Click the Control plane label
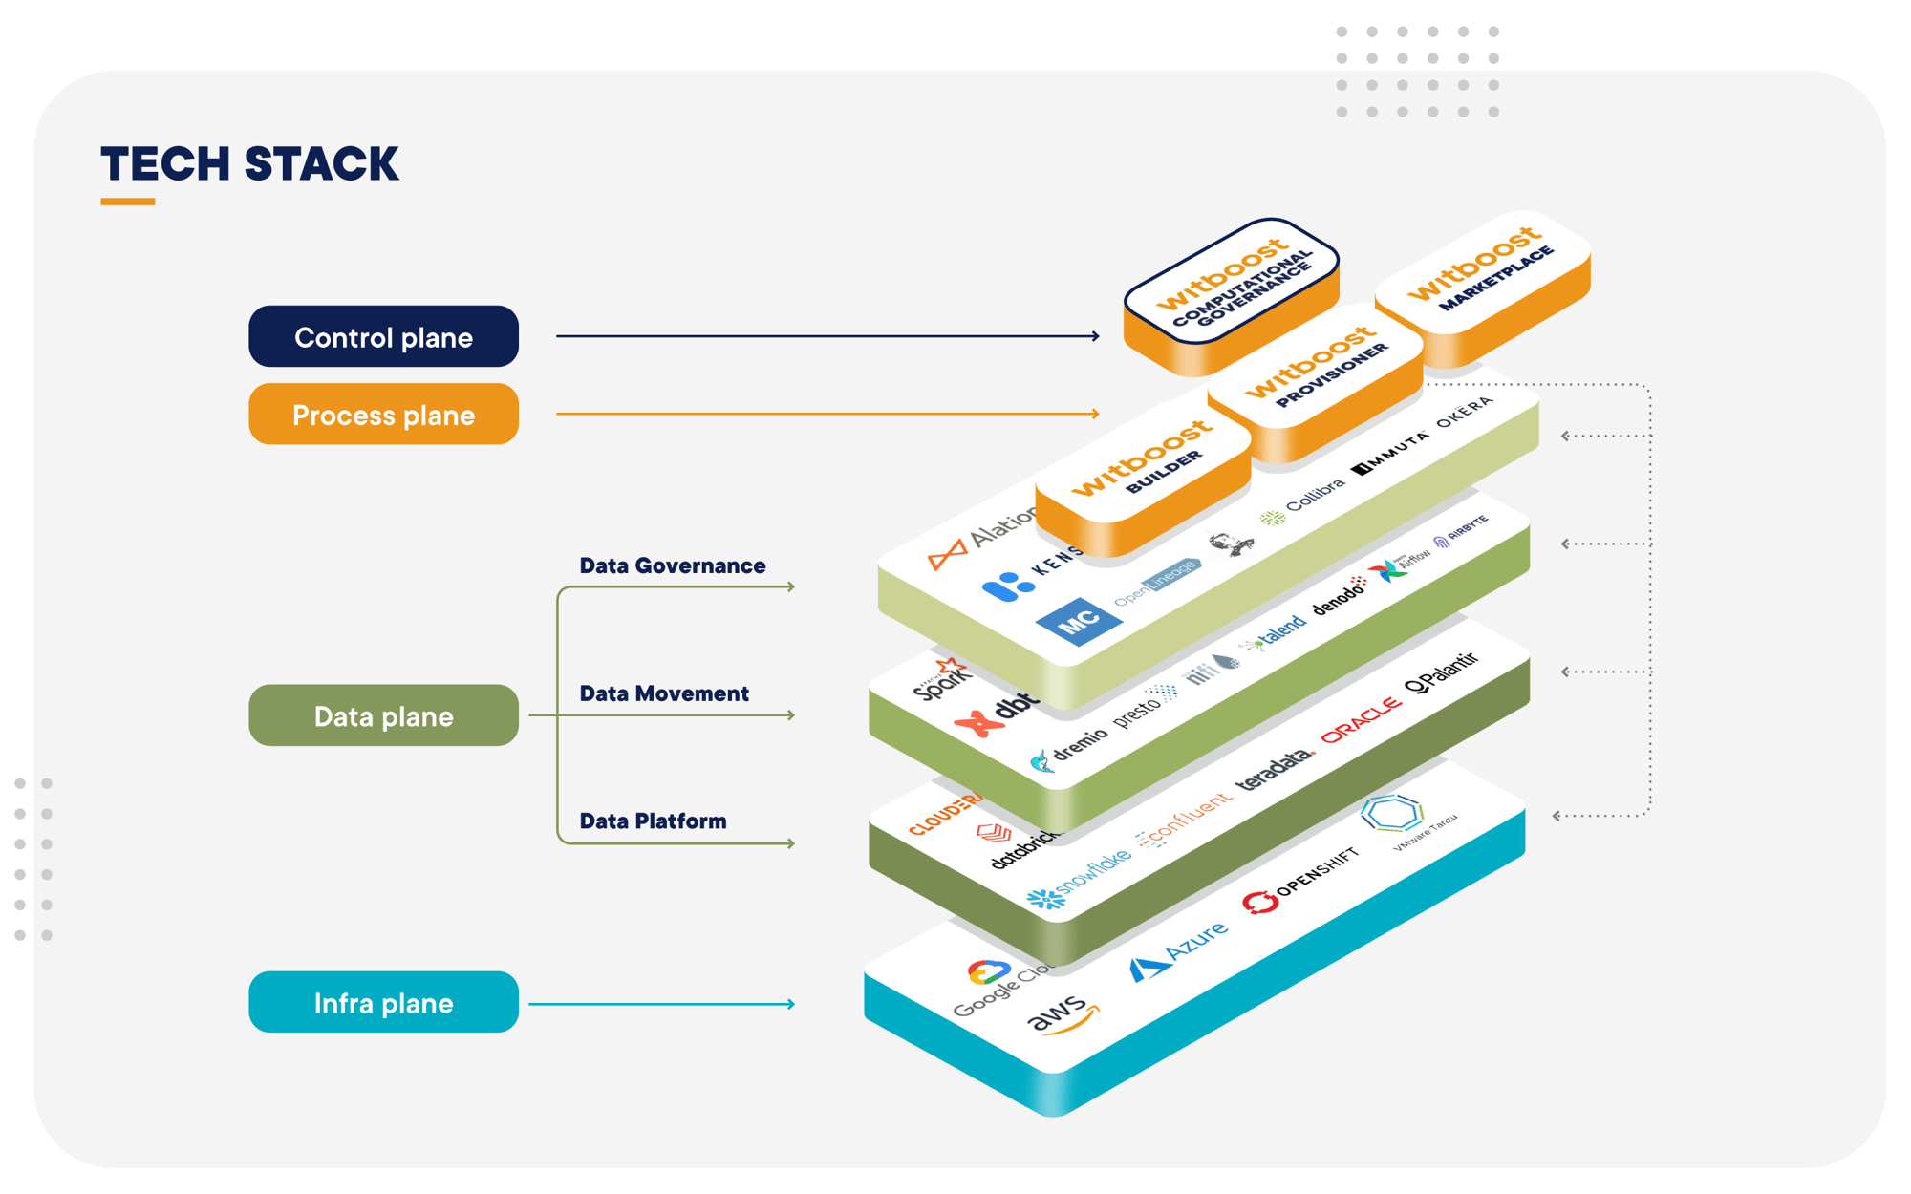Viewport: 1911px width, 1194px height. [x=383, y=336]
